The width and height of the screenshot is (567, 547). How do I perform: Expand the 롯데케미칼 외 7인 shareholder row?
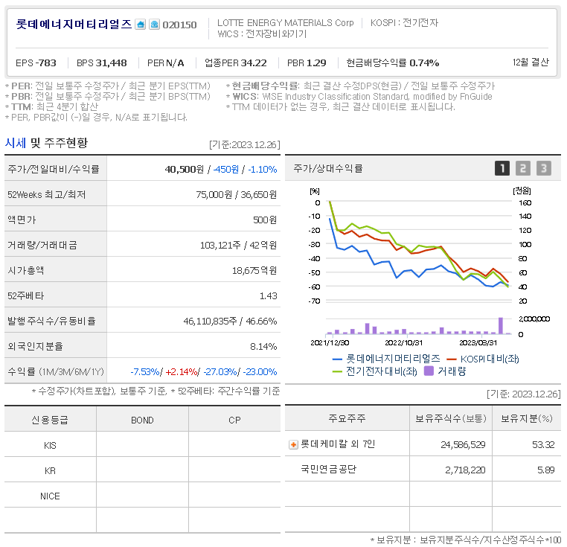[293, 444]
